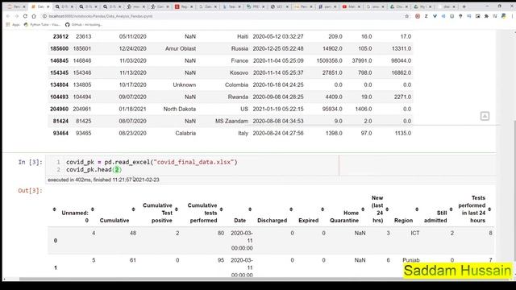Click the Kosovo cell

[x=239, y=72]
